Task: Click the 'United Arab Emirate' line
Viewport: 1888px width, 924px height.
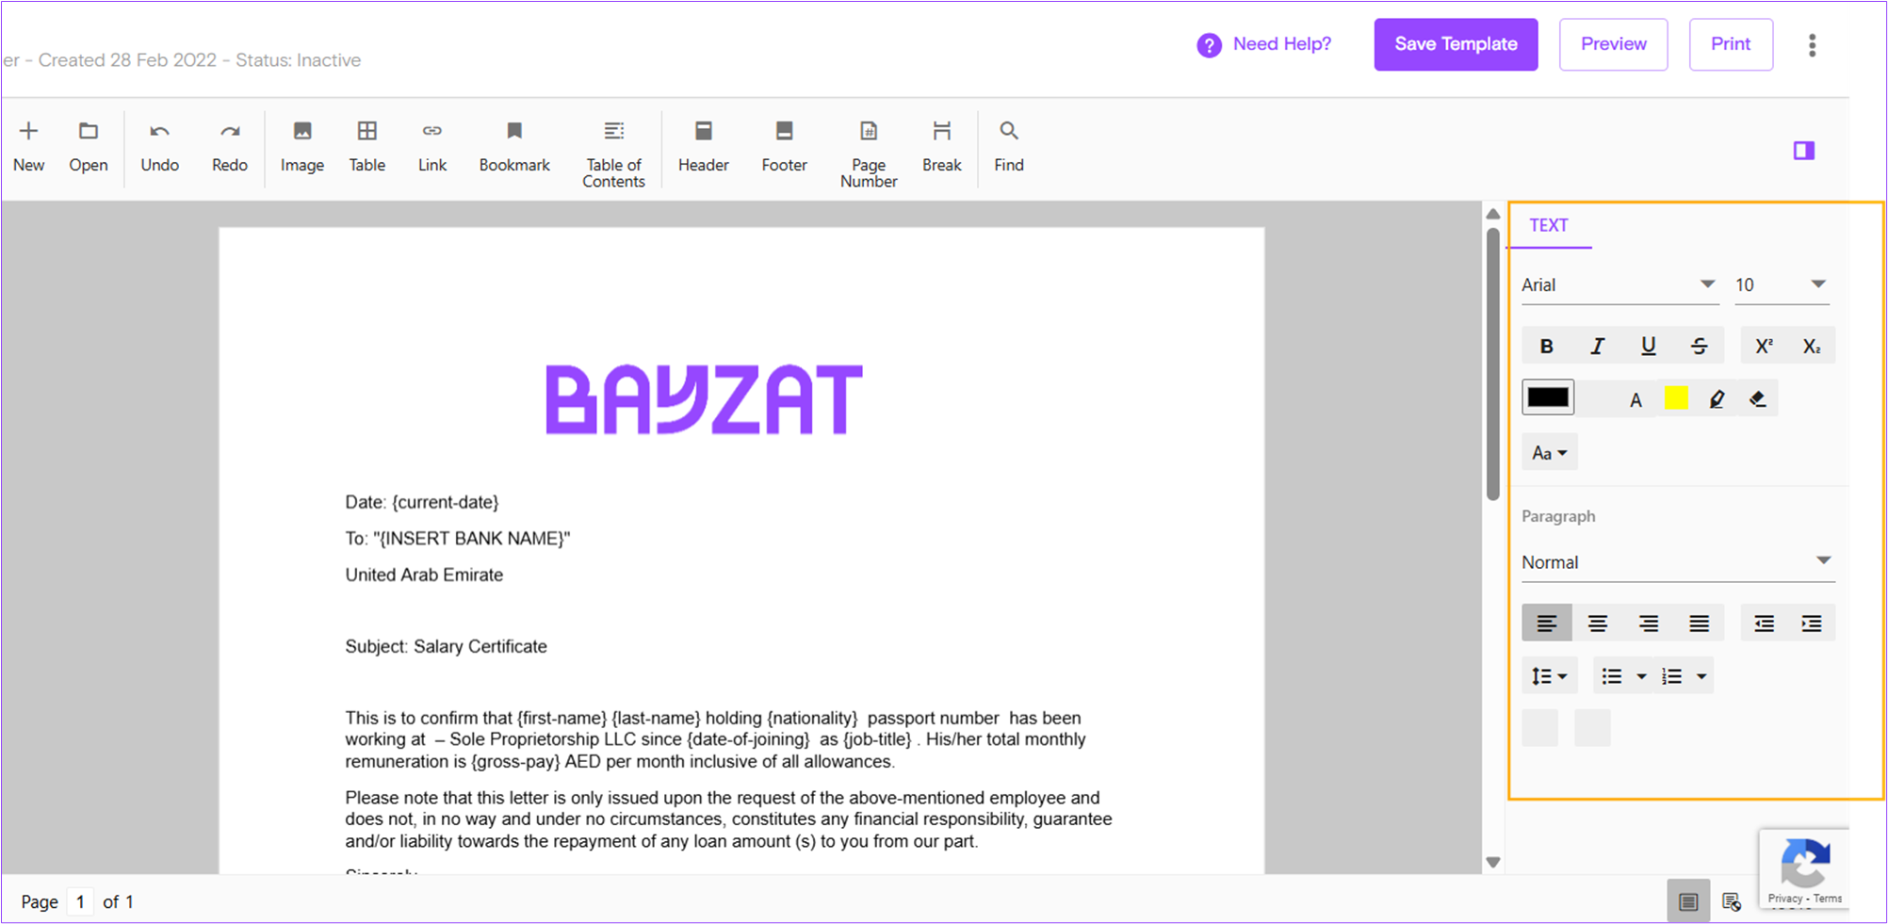Action: 424,575
